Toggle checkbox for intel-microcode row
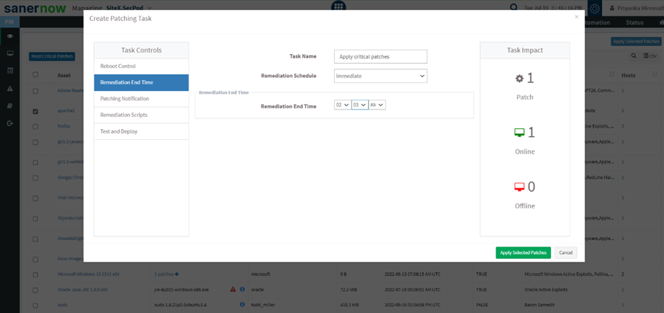This screenshot has height=313, width=664. (x=35, y=198)
